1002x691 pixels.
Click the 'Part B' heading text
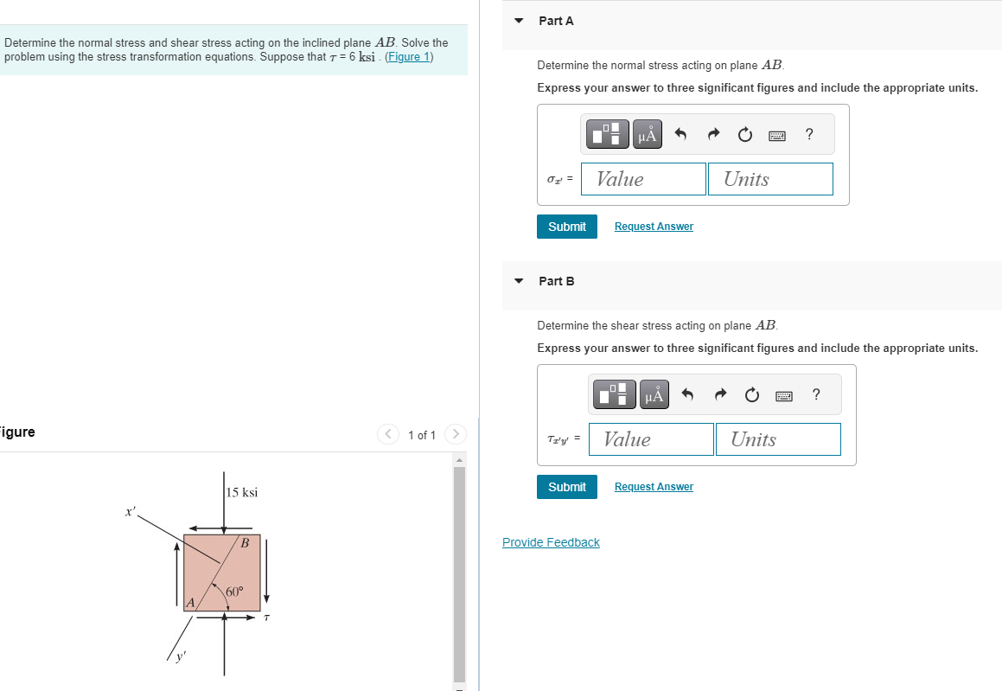coord(557,280)
